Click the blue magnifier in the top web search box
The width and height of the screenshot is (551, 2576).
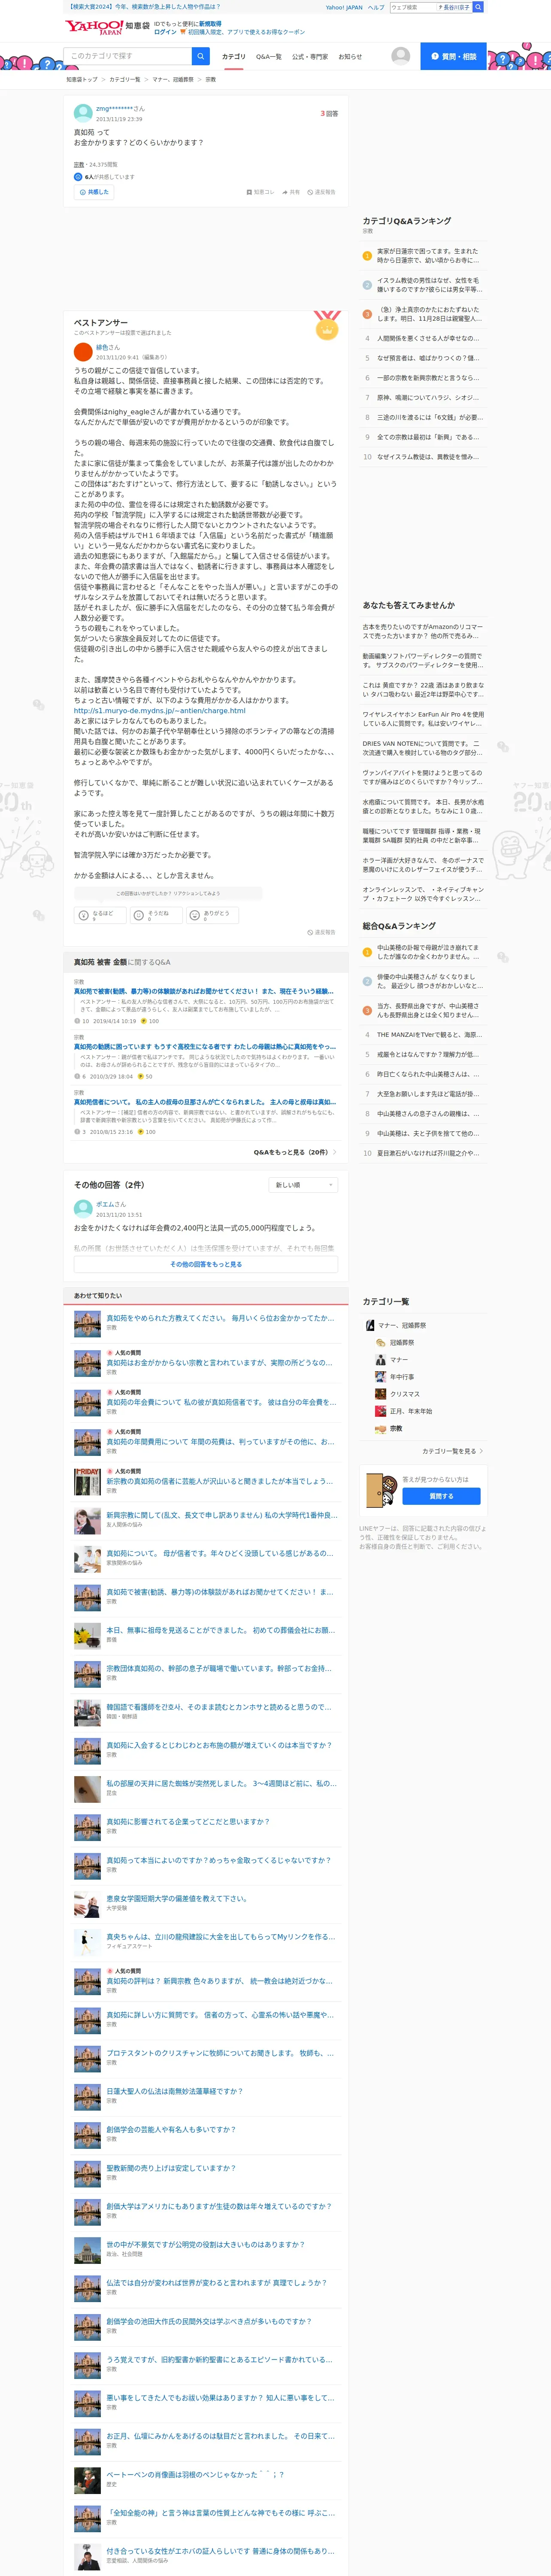(478, 7)
